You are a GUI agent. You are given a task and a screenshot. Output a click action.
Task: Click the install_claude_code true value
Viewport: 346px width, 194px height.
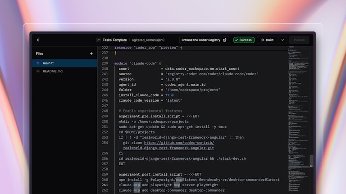(169, 95)
